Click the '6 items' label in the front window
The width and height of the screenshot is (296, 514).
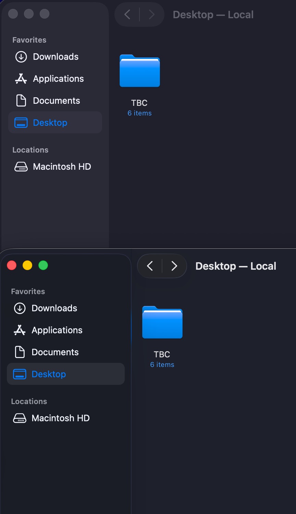click(x=162, y=365)
